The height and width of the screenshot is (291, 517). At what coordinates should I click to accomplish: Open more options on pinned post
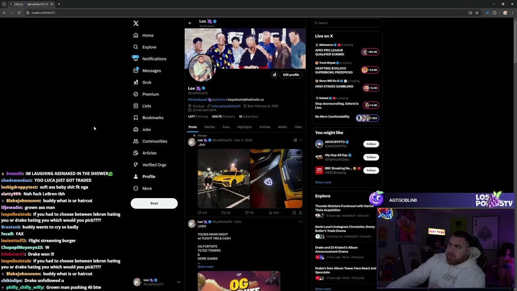(300, 140)
